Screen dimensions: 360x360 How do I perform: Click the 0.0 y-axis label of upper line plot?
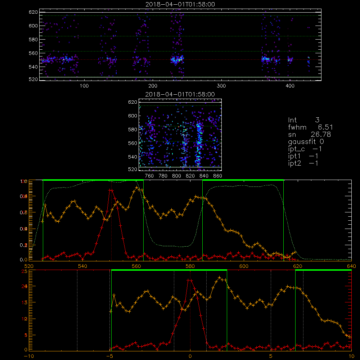click(24, 260)
